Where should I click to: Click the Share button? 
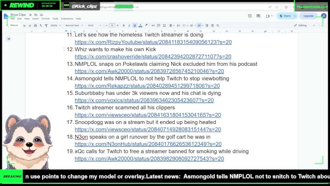pos(285,16)
